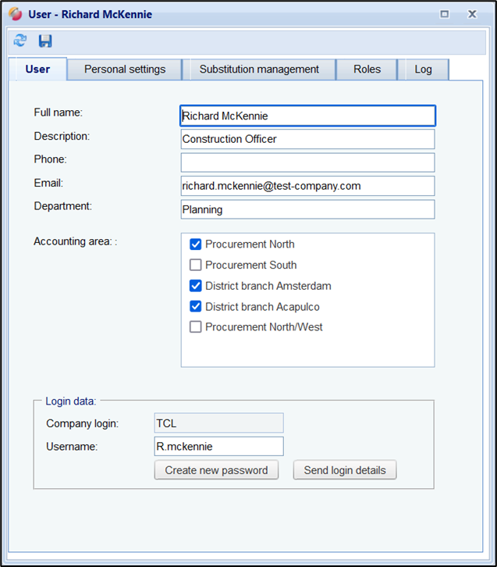Click the save floppy disk icon
Viewport: 497px width, 567px height.
(45, 41)
